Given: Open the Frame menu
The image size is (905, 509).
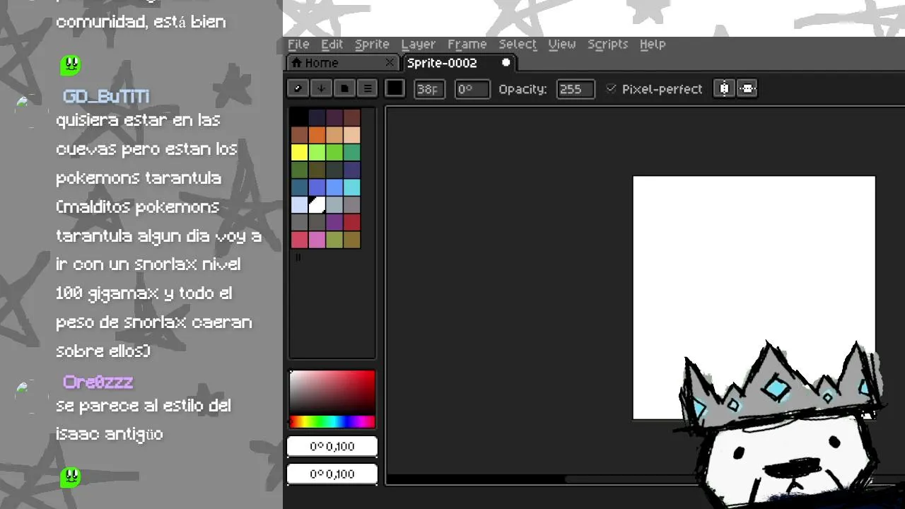Looking at the screenshot, I should click(x=467, y=44).
